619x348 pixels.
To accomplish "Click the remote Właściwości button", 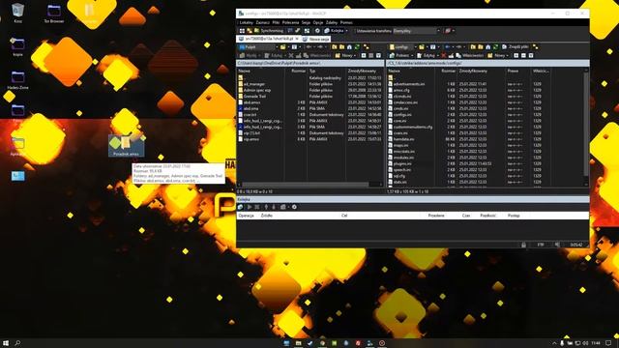I will click(471, 56).
